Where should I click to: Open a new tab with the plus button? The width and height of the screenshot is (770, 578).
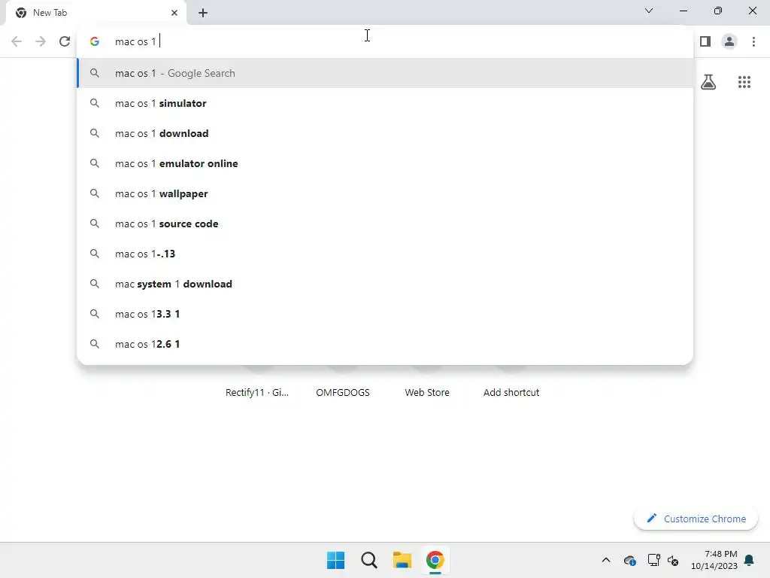click(203, 13)
